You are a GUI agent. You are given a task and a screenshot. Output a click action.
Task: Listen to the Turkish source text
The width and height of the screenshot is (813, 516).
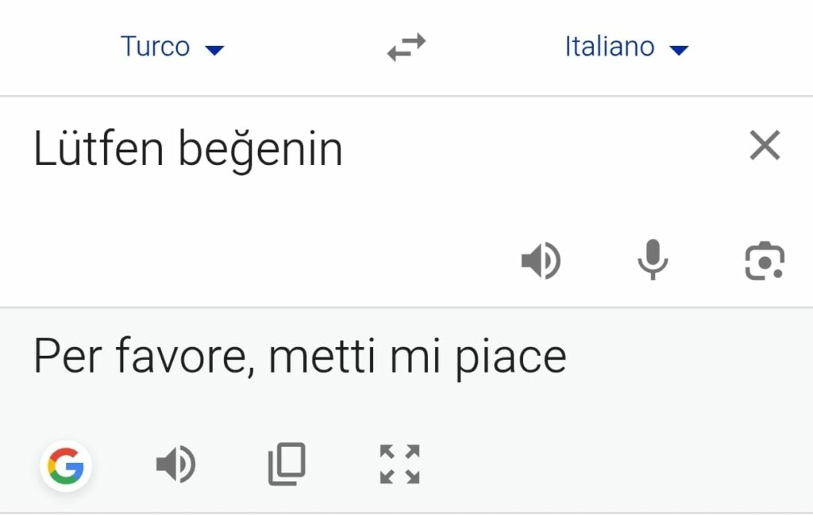541,261
